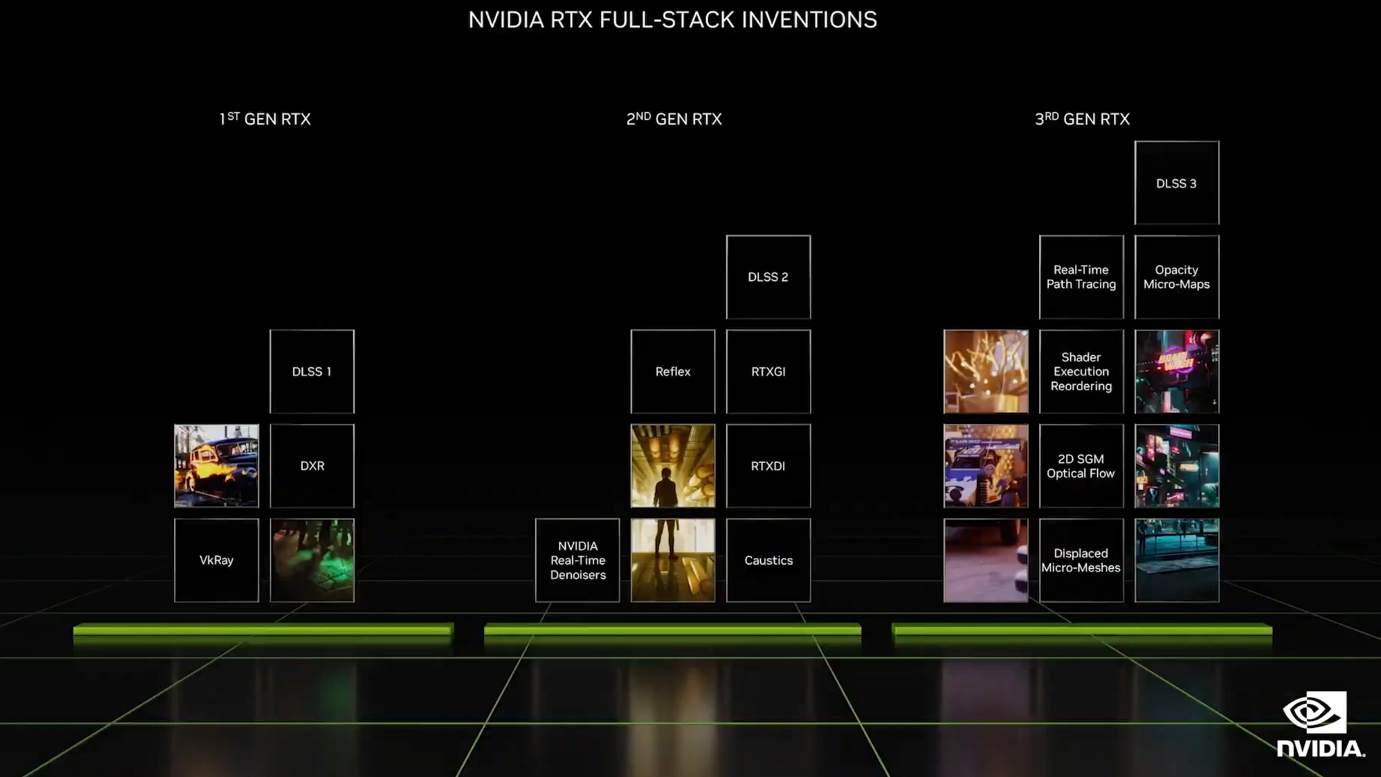This screenshot has width=1381, height=777.
Task: Select the DLSS 2 tile
Action: pyautogui.click(x=768, y=277)
